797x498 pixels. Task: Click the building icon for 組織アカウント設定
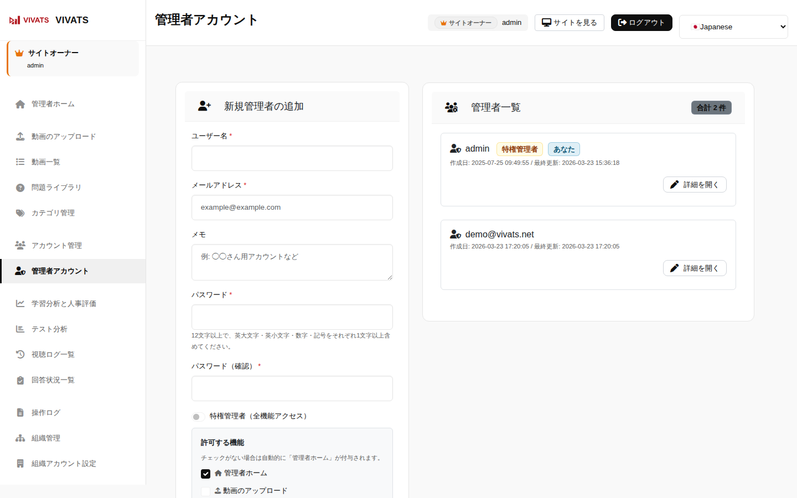tap(20, 463)
